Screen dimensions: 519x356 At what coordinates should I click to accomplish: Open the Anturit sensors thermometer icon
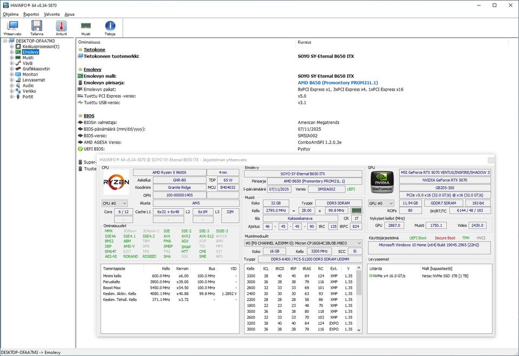pyautogui.click(x=61, y=26)
